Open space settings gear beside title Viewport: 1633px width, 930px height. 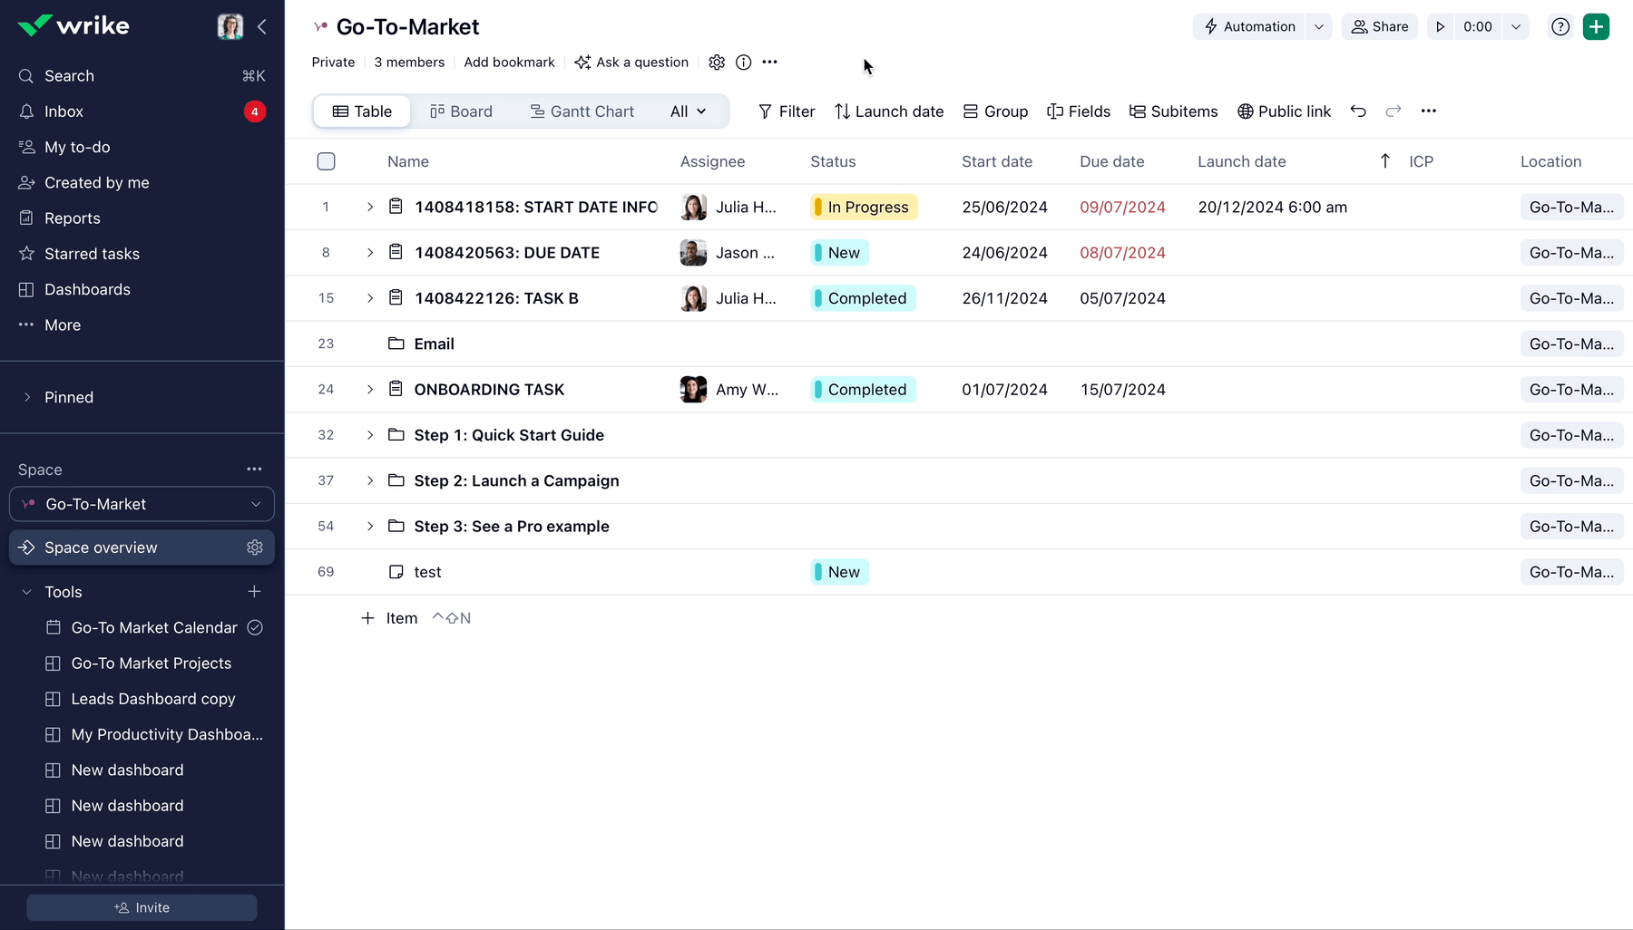717,63
